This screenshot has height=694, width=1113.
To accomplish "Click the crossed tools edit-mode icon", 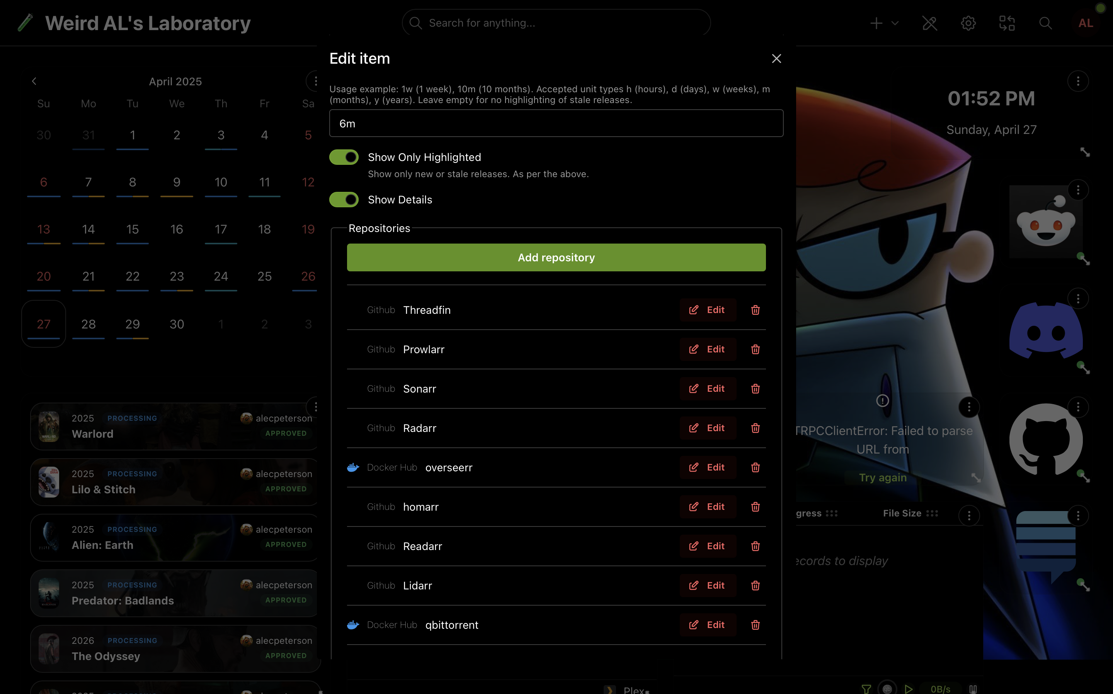I will point(929,23).
